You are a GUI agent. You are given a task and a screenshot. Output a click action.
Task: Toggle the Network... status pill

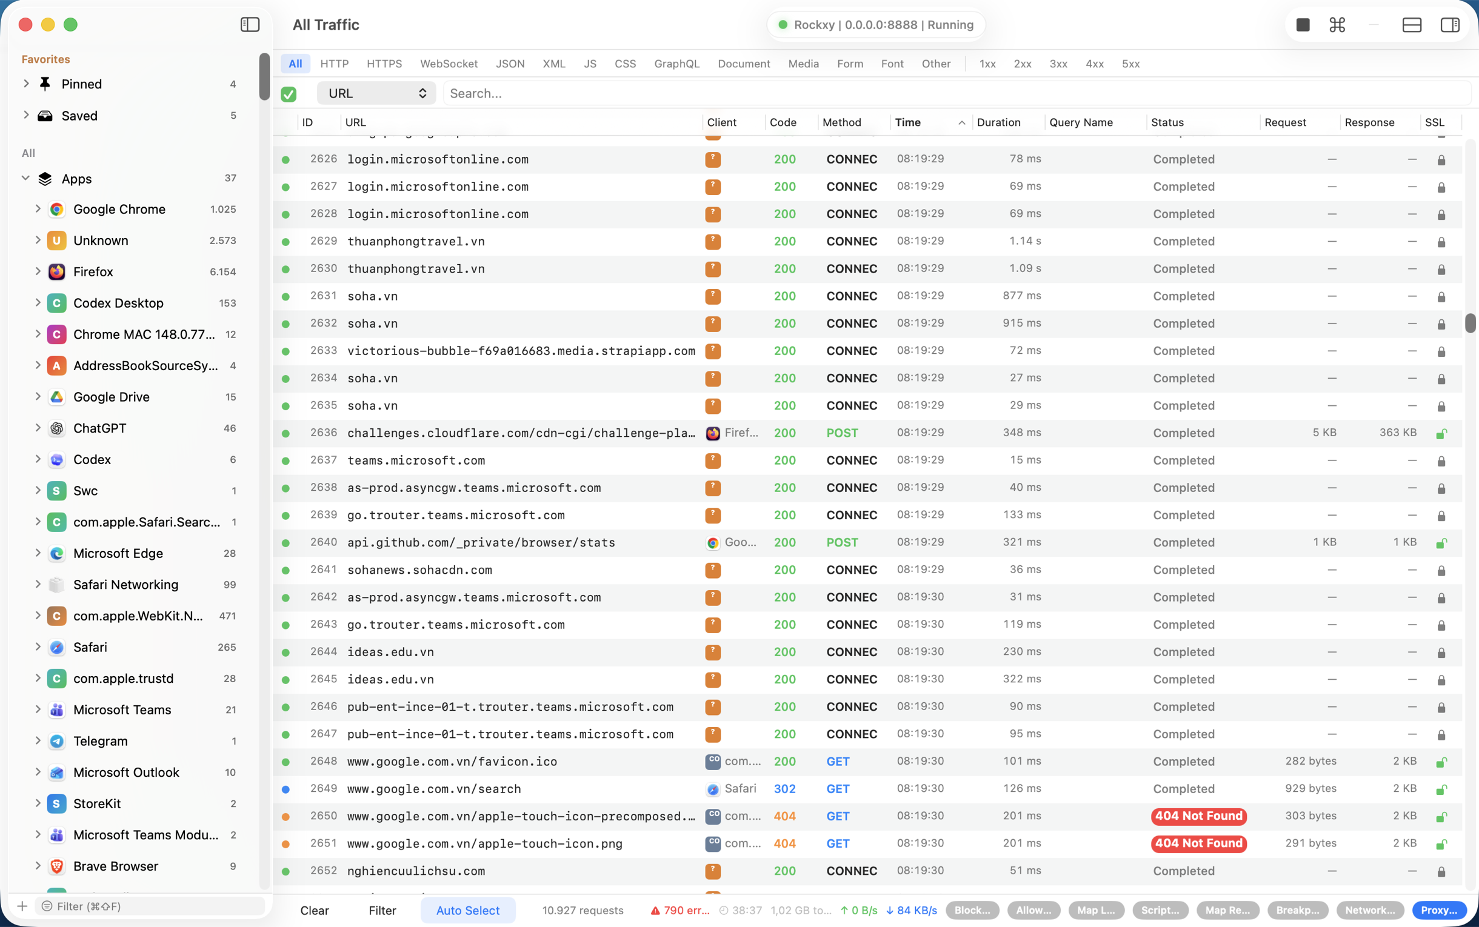[x=1370, y=910]
